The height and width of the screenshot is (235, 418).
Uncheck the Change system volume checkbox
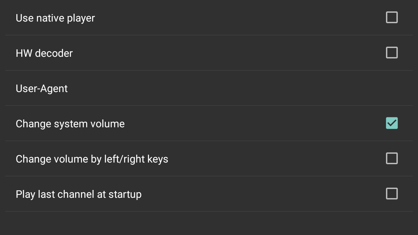(392, 123)
